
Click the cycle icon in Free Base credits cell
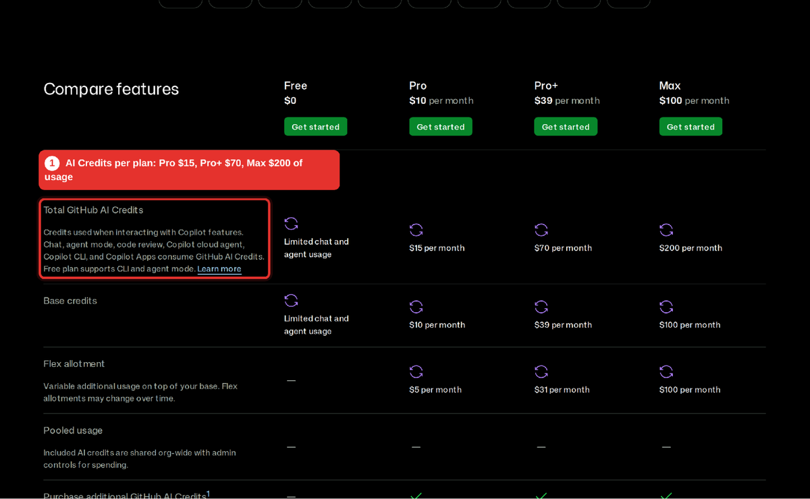[291, 300]
